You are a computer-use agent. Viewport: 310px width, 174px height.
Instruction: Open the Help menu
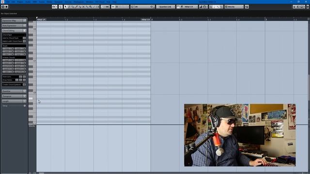click(x=114, y=2)
